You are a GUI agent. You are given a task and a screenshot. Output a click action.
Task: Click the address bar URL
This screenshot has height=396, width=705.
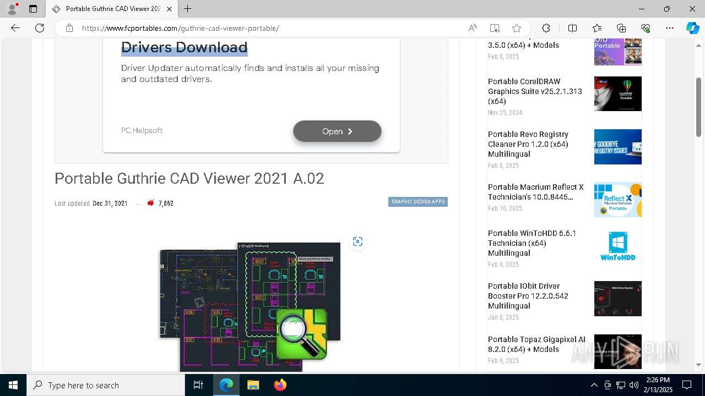(181, 28)
